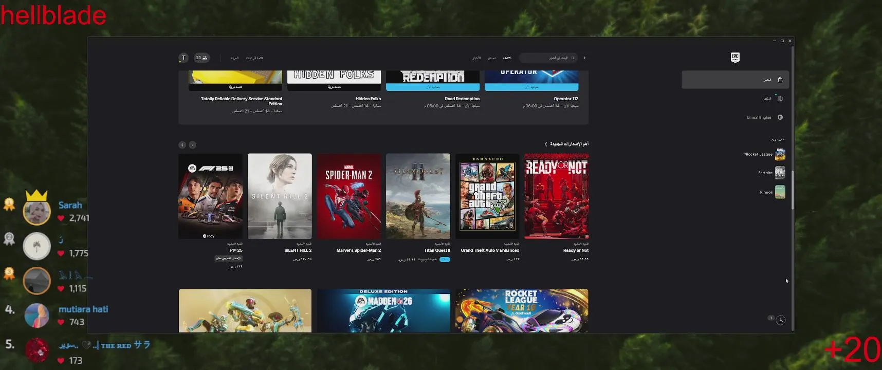Open Unreal Engine logo icon
Screen dimensions: 882x370
tap(780, 117)
